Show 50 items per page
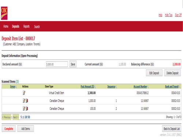This screenshot has width=183, height=140. point(29,117)
